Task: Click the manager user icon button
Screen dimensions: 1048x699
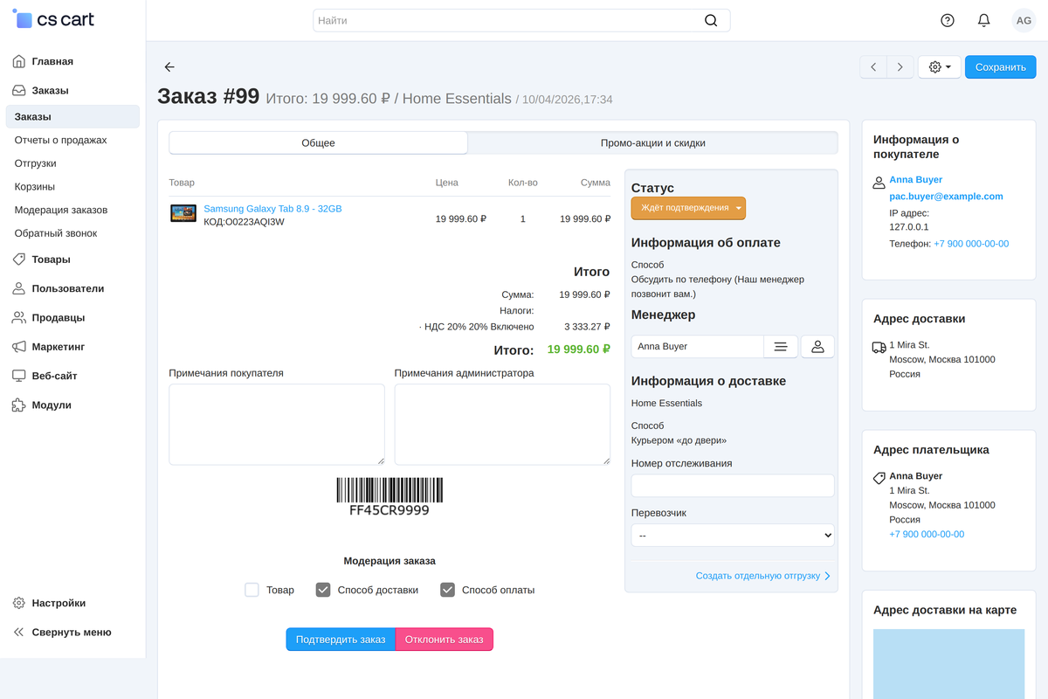Action: 817,347
